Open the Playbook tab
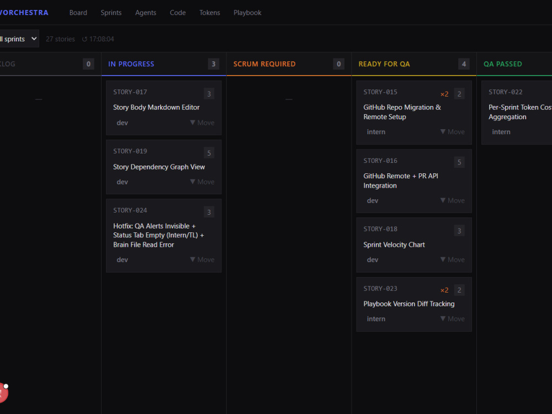Viewport: 552px width, 414px height. [247, 13]
